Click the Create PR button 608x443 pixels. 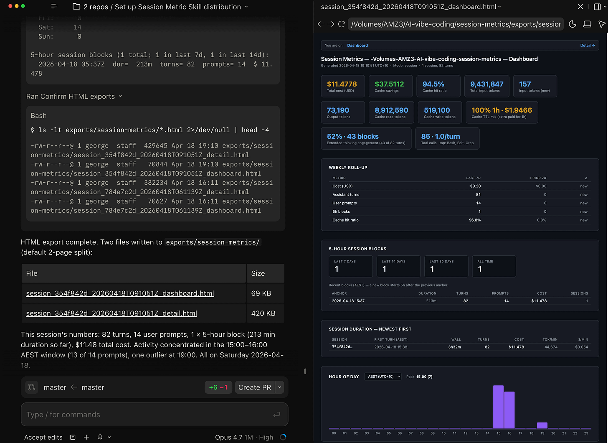pyautogui.click(x=254, y=387)
